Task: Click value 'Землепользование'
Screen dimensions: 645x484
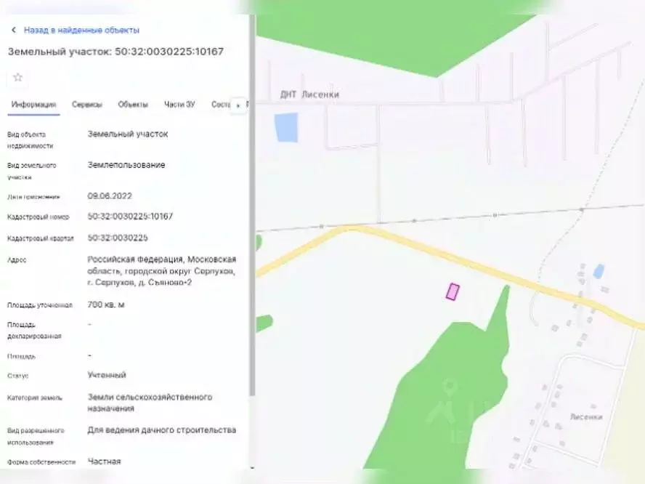Action: [126, 165]
